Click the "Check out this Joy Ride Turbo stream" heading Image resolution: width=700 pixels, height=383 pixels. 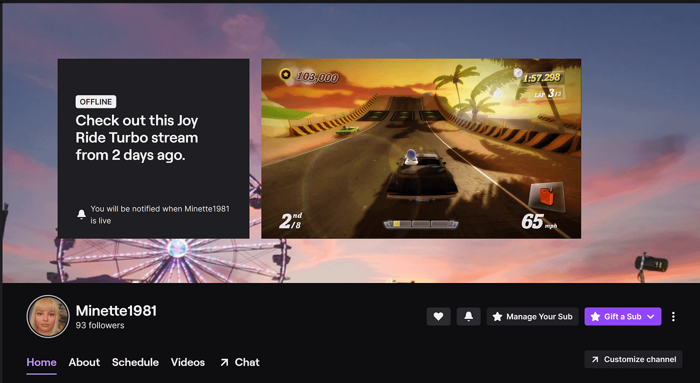click(x=137, y=138)
